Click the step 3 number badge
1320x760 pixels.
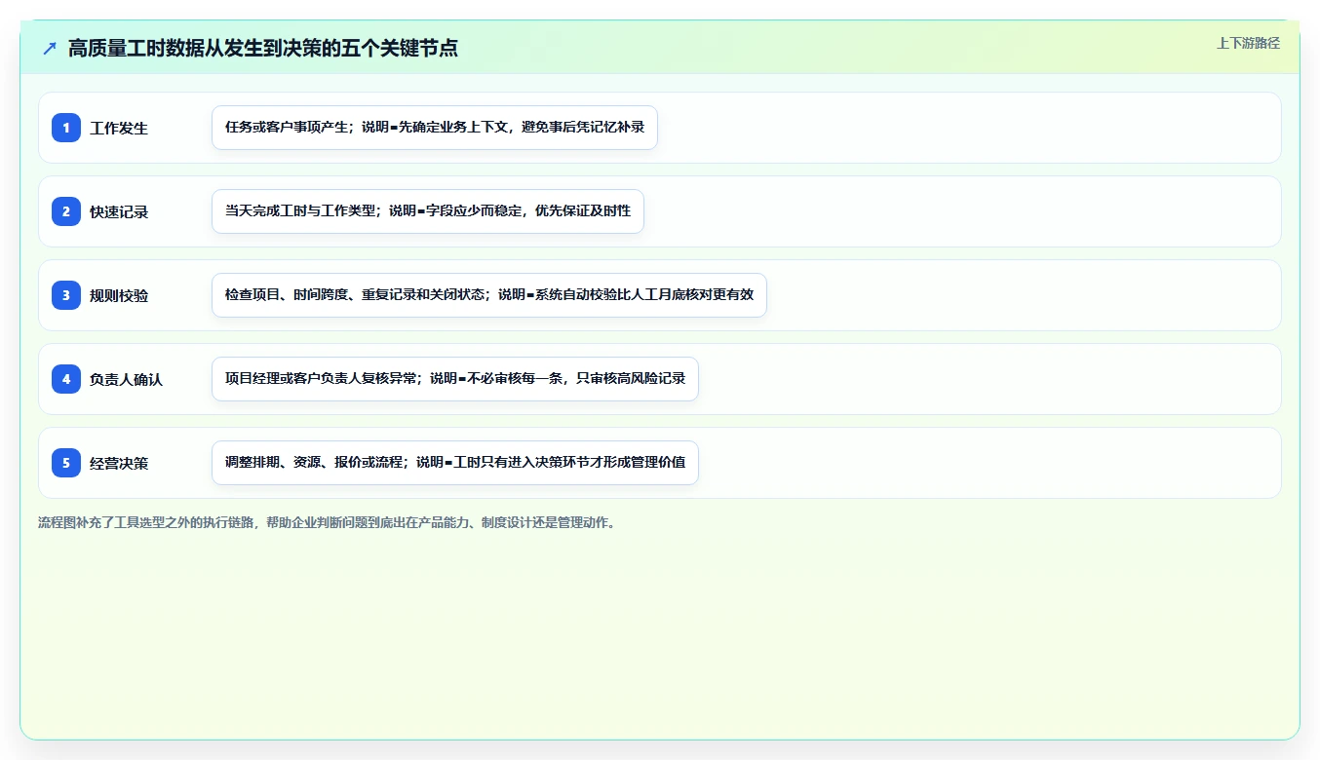(x=66, y=295)
